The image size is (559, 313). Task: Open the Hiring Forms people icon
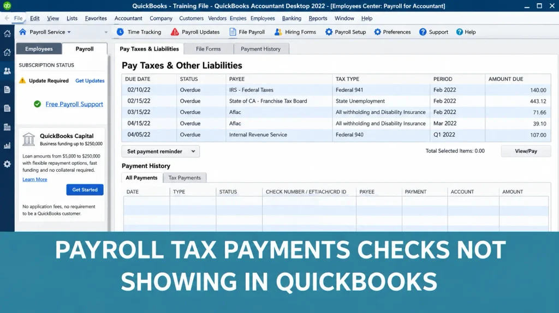pyautogui.click(x=278, y=32)
